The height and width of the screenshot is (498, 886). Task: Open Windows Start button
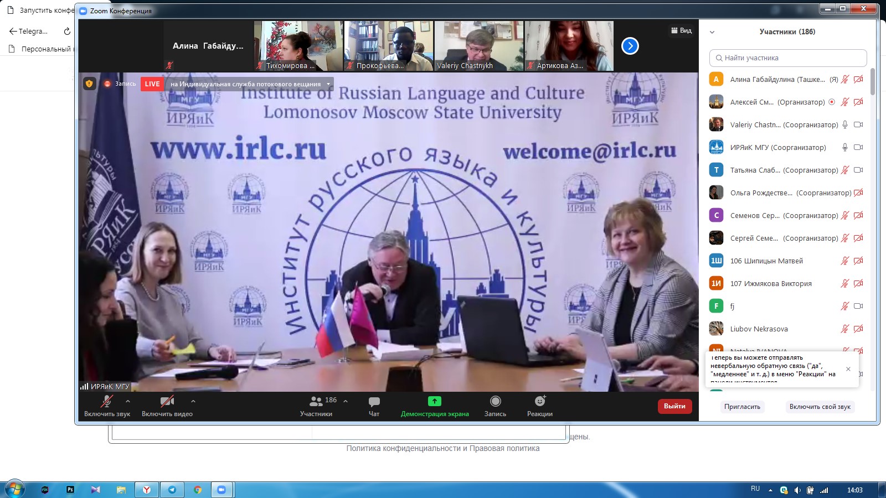(x=15, y=490)
